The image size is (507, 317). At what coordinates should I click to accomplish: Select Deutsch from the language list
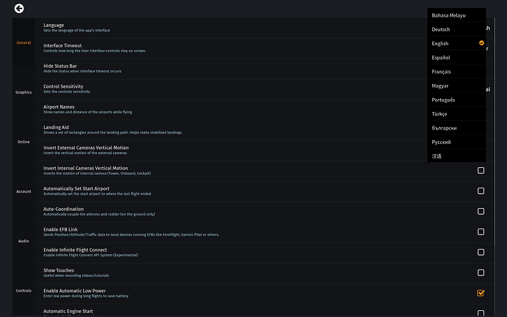tap(441, 30)
